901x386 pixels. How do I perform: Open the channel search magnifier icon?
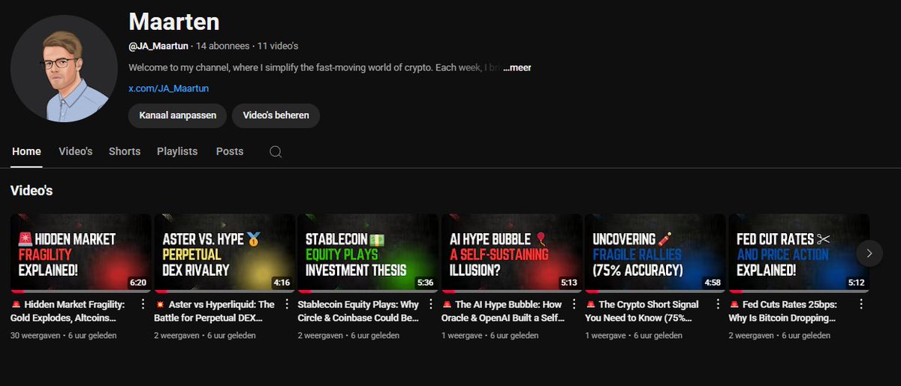[276, 151]
